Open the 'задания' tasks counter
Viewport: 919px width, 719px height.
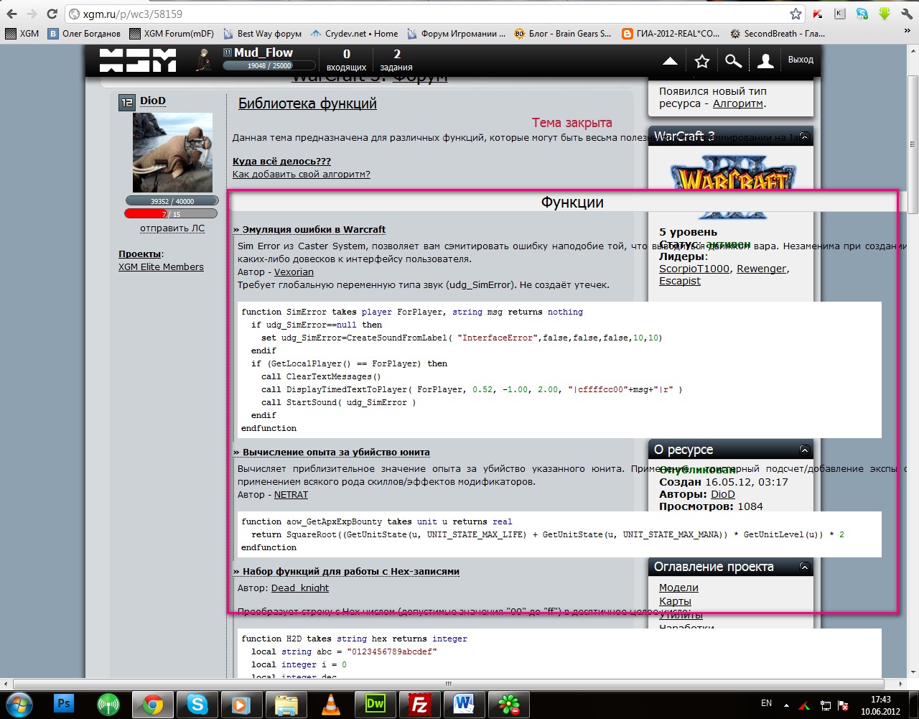point(397,60)
